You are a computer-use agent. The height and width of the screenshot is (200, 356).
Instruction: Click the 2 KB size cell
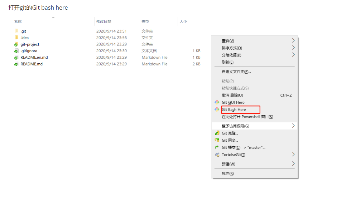point(196,64)
